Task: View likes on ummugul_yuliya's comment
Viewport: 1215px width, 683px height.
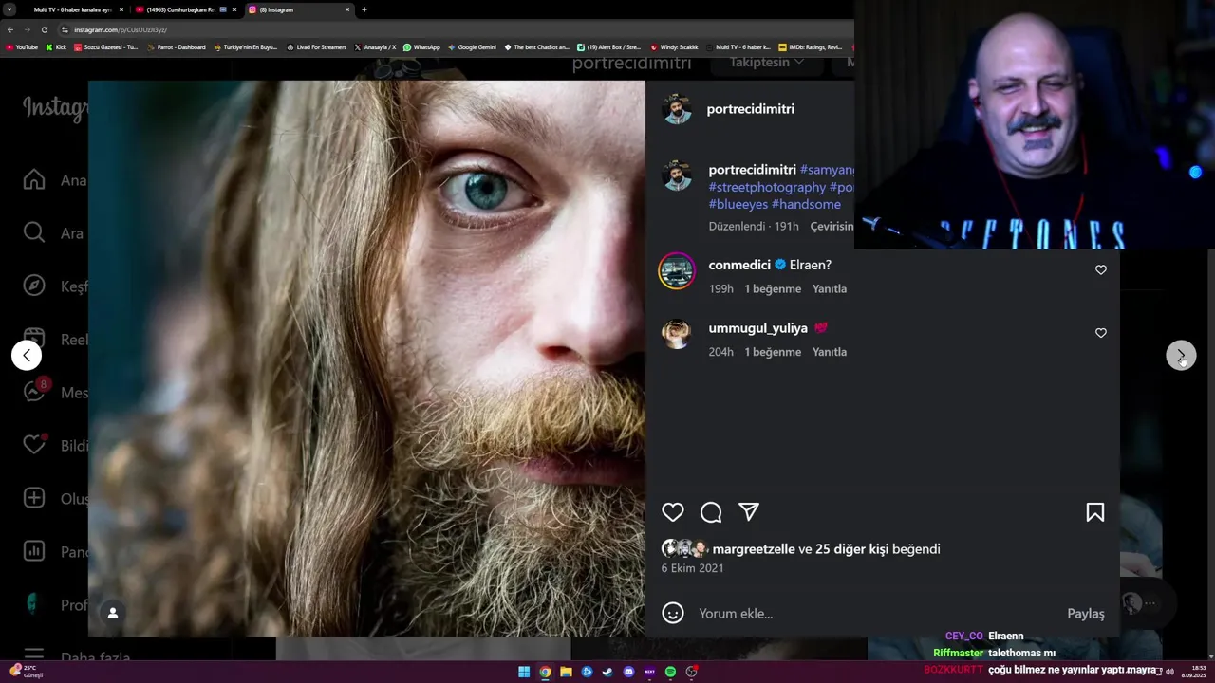Action: [x=773, y=352]
